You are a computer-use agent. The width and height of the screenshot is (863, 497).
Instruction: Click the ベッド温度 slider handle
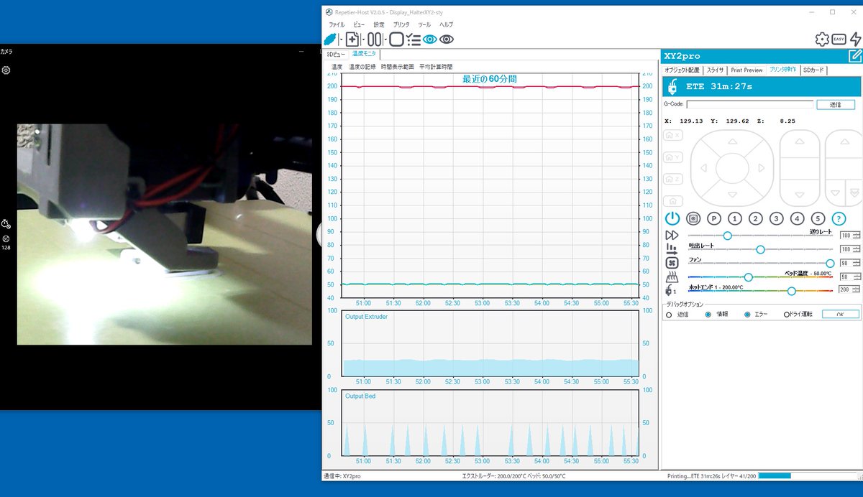point(748,277)
